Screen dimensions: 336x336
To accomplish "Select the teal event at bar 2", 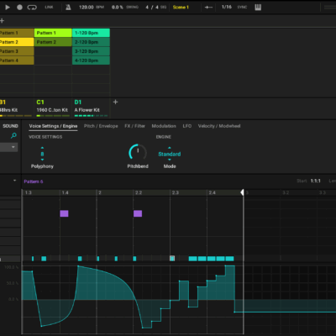I will (98, 259).
